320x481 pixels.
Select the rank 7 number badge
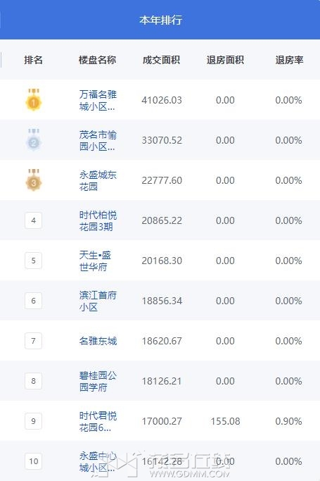(x=33, y=341)
